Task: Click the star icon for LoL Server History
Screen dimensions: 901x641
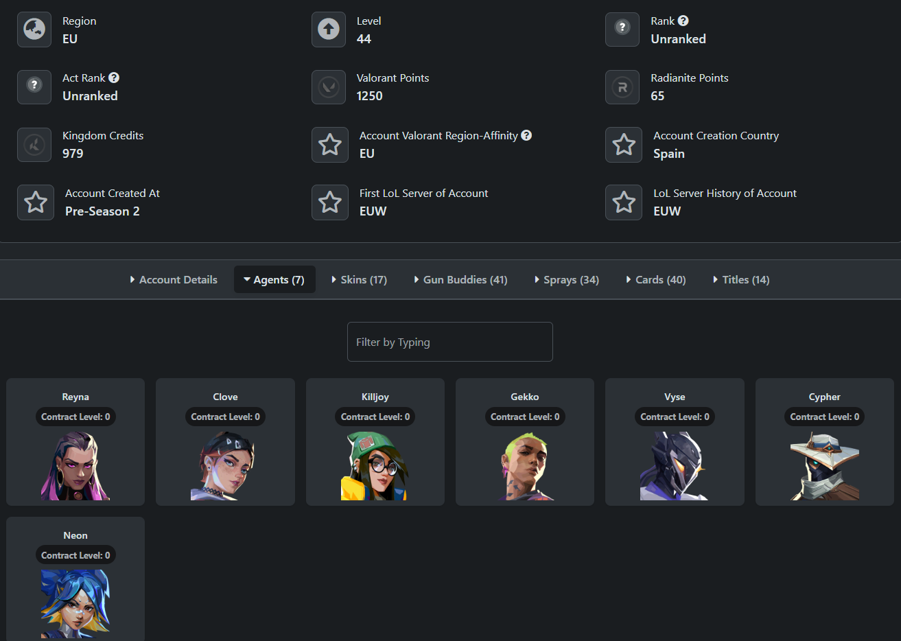Action: point(624,202)
